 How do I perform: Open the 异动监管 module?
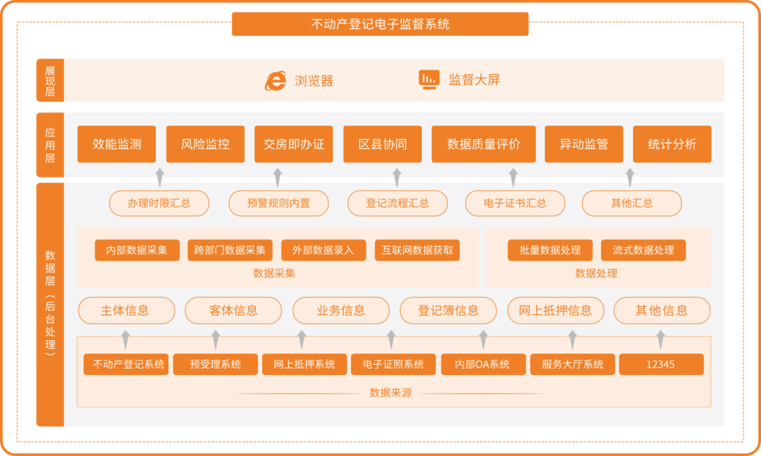tap(584, 144)
